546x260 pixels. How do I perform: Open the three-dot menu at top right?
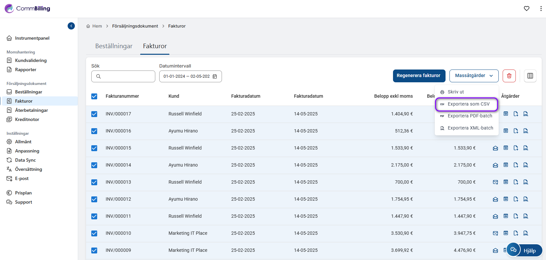click(541, 9)
